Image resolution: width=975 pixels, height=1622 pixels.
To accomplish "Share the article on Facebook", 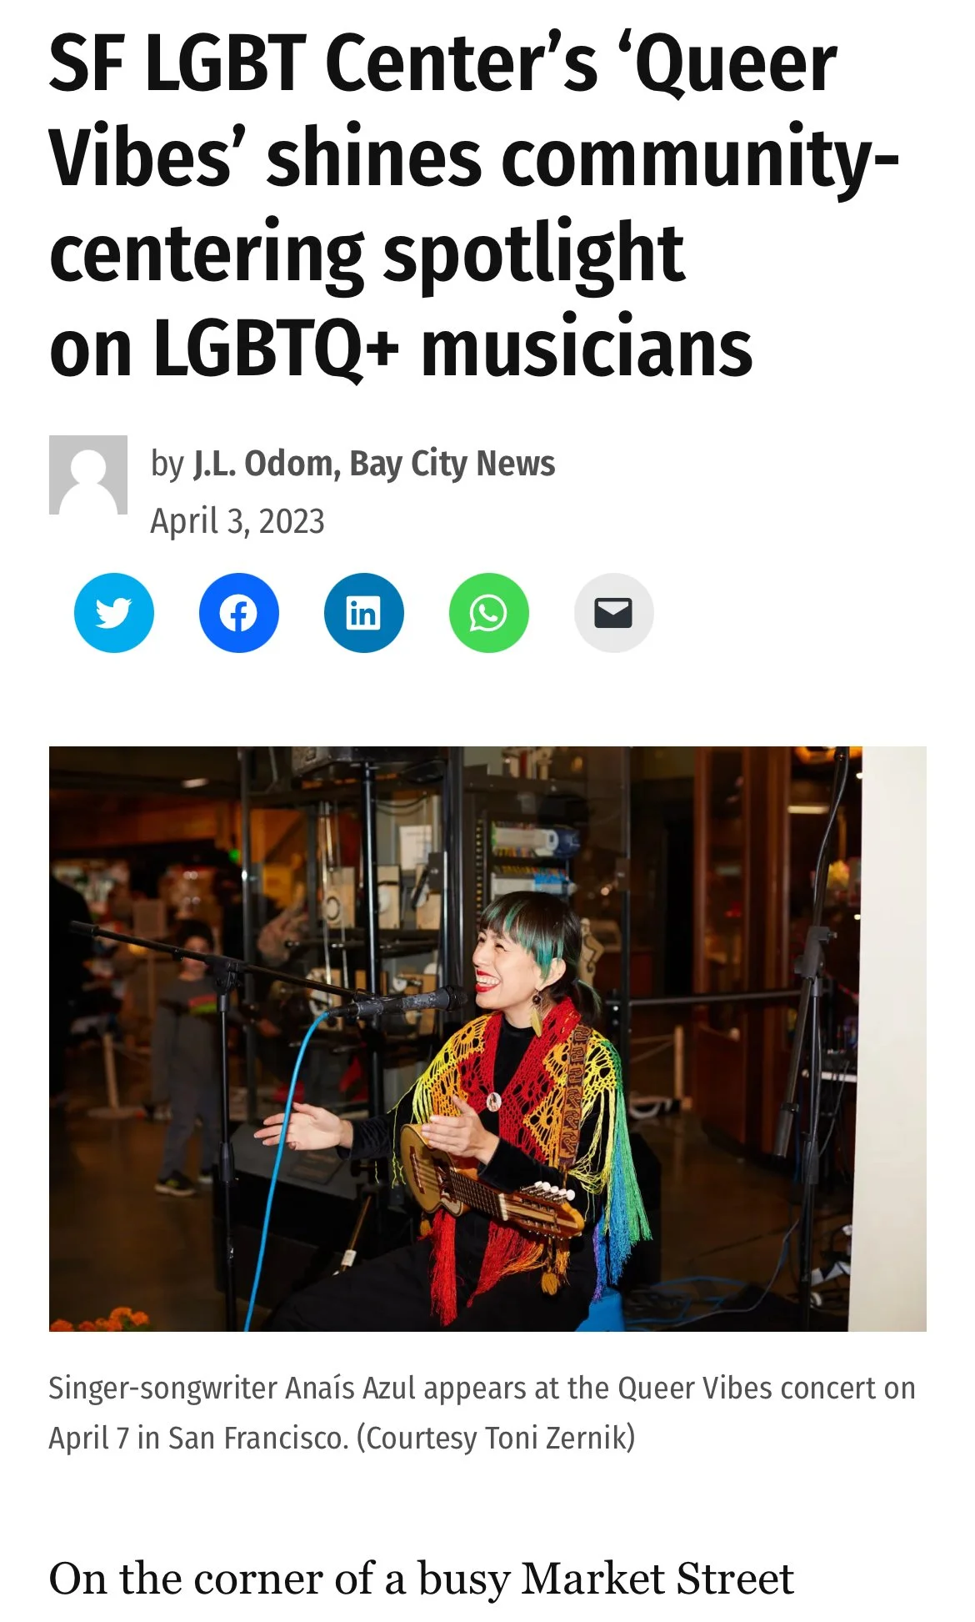I will pos(238,613).
